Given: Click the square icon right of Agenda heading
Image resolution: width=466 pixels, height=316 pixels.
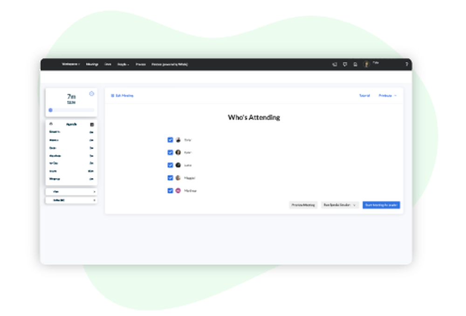Looking at the screenshot, I should tap(92, 124).
